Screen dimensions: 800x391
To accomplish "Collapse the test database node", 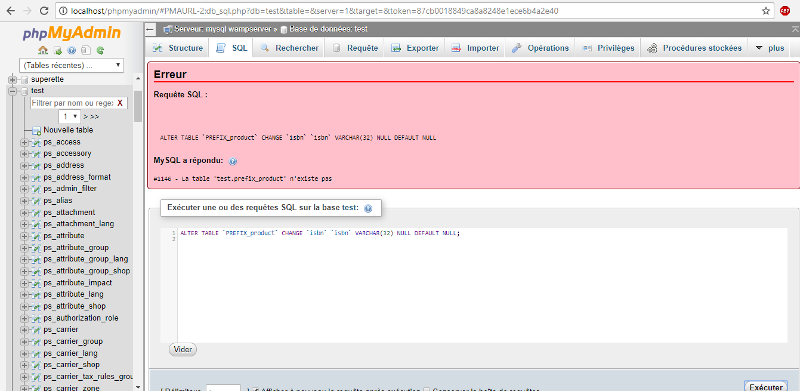I will [x=12, y=91].
